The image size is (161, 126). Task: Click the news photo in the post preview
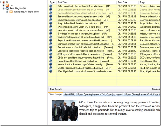coord(65,110)
